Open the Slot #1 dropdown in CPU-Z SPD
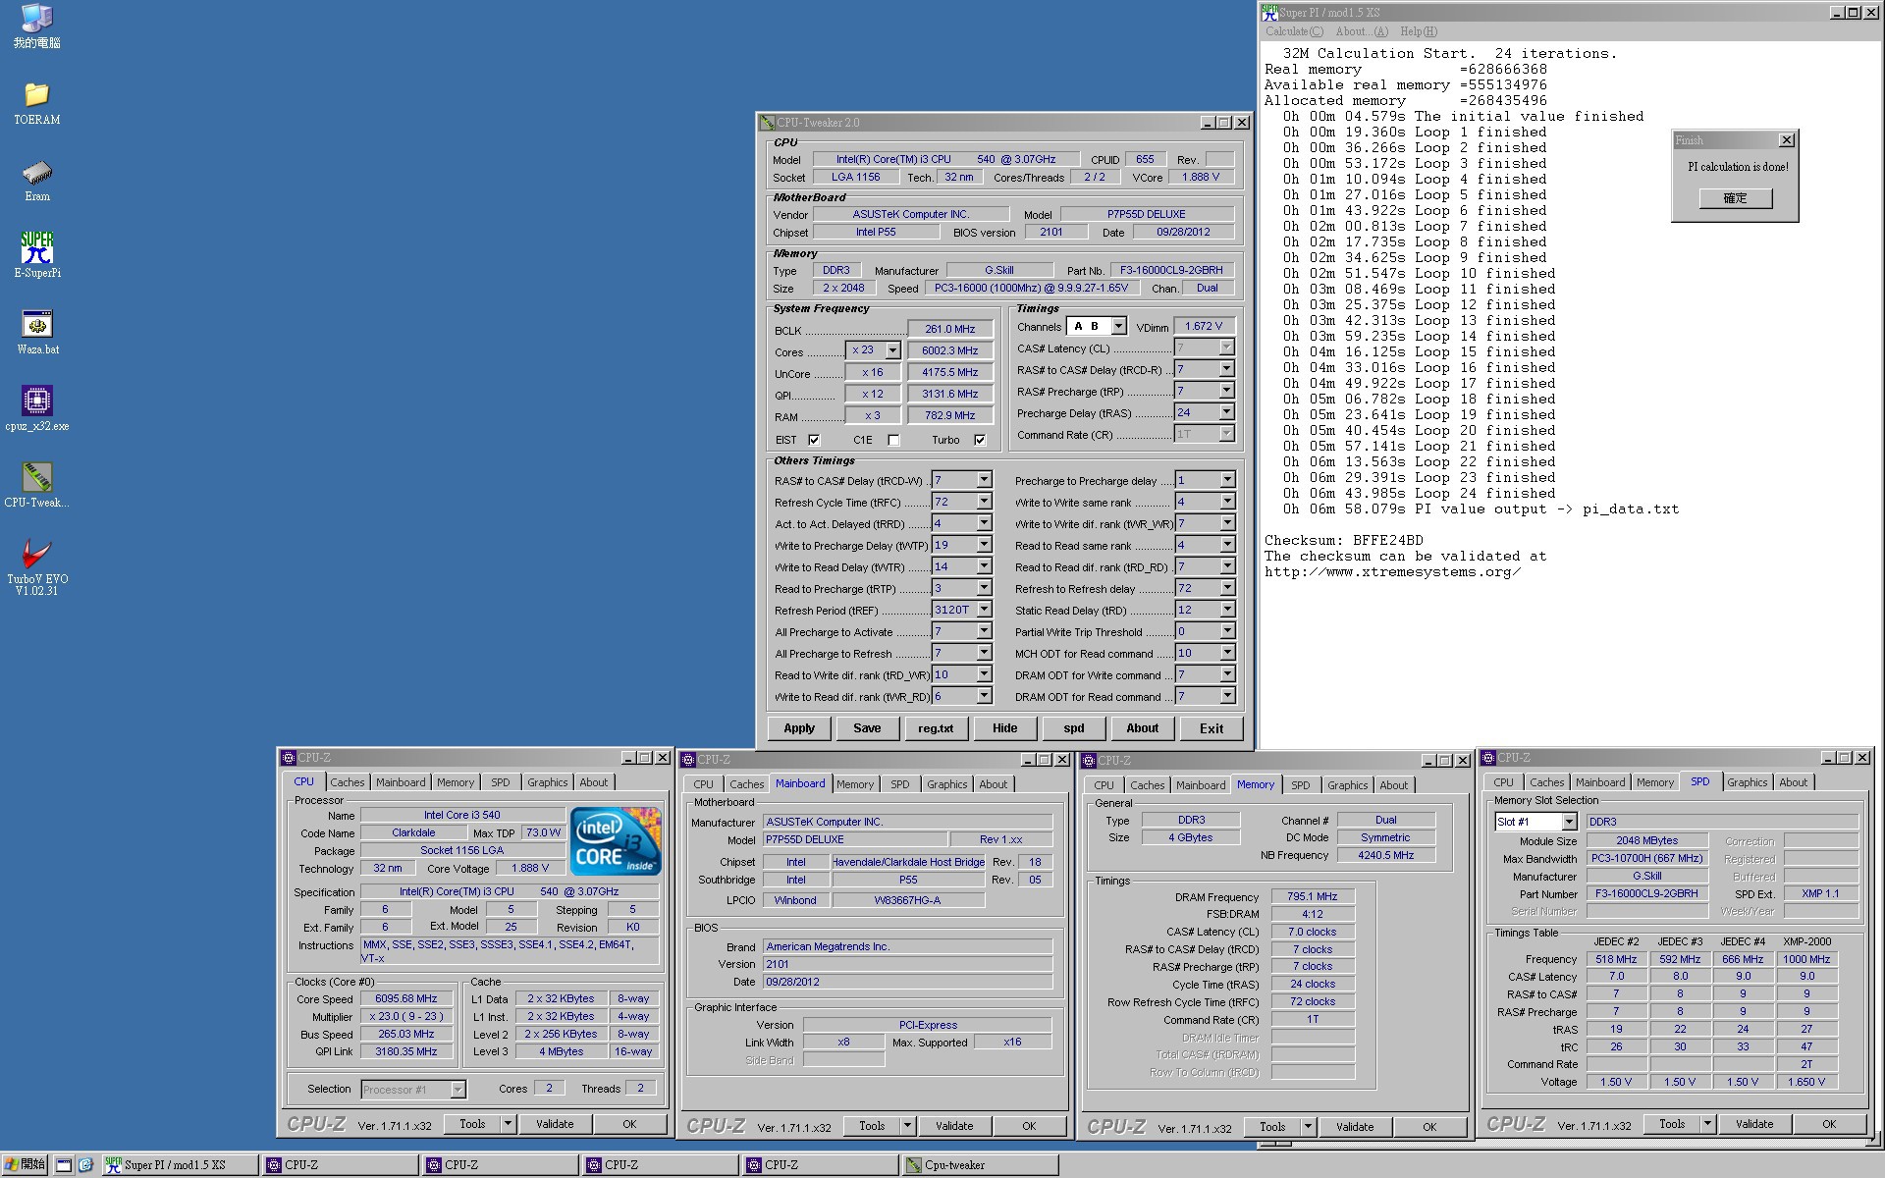 [1569, 822]
